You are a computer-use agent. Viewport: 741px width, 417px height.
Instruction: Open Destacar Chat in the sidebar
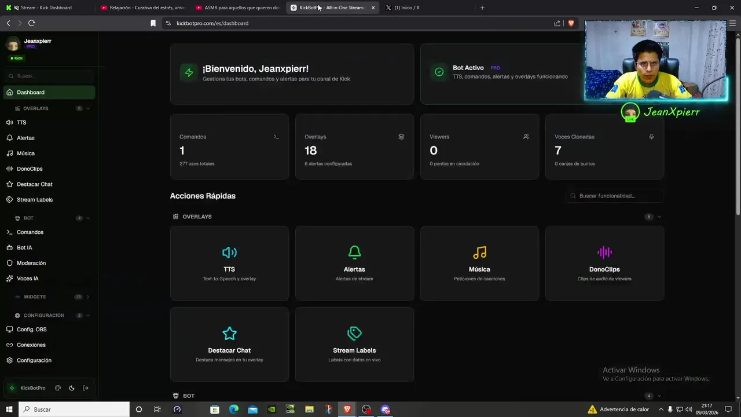pos(49,184)
